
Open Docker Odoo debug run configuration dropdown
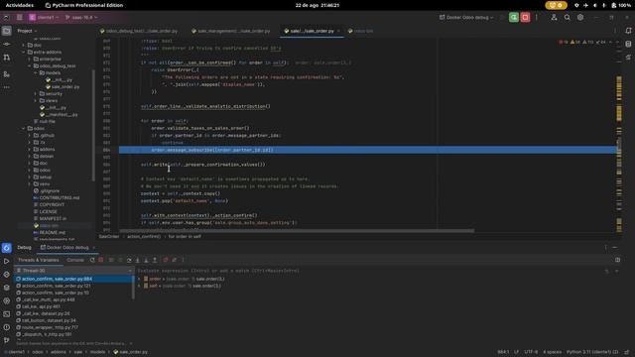(466, 18)
